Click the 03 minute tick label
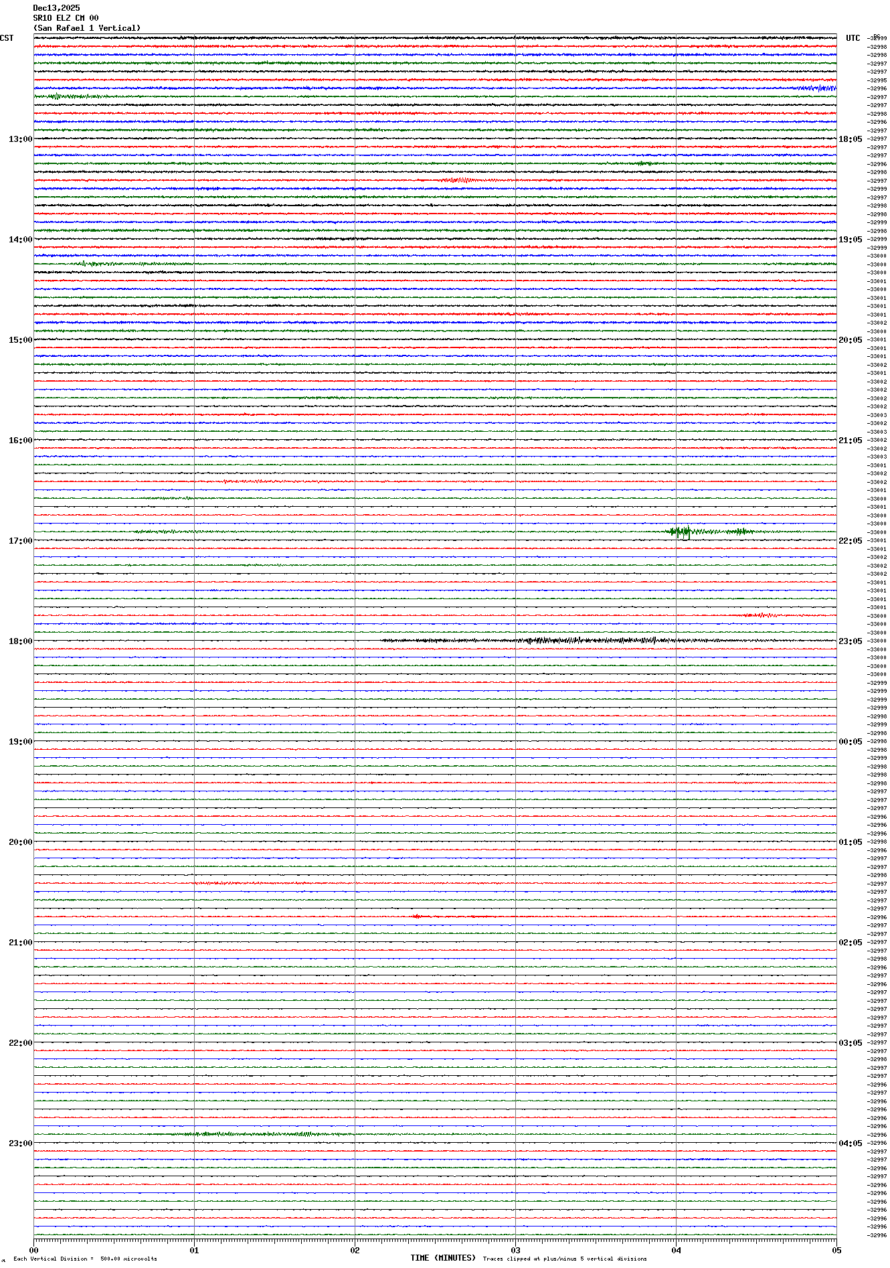Image resolution: width=890 pixels, height=1268 pixels. click(515, 1250)
